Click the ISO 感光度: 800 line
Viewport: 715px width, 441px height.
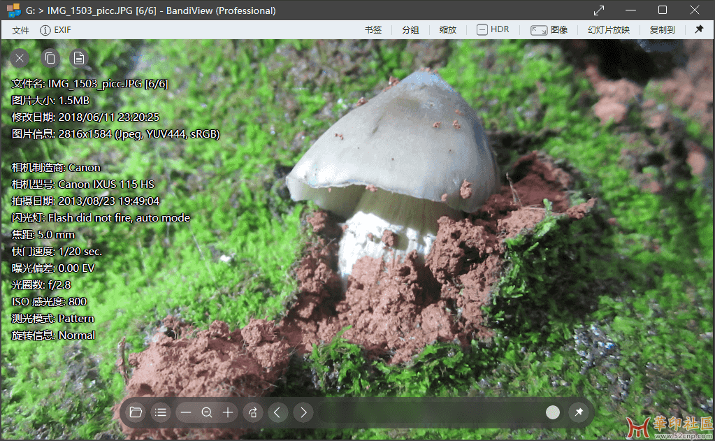point(49,302)
